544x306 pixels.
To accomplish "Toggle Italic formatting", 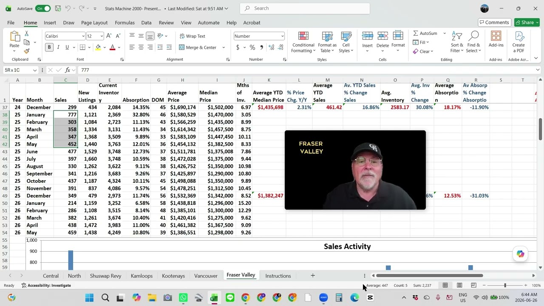I will (x=58, y=48).
